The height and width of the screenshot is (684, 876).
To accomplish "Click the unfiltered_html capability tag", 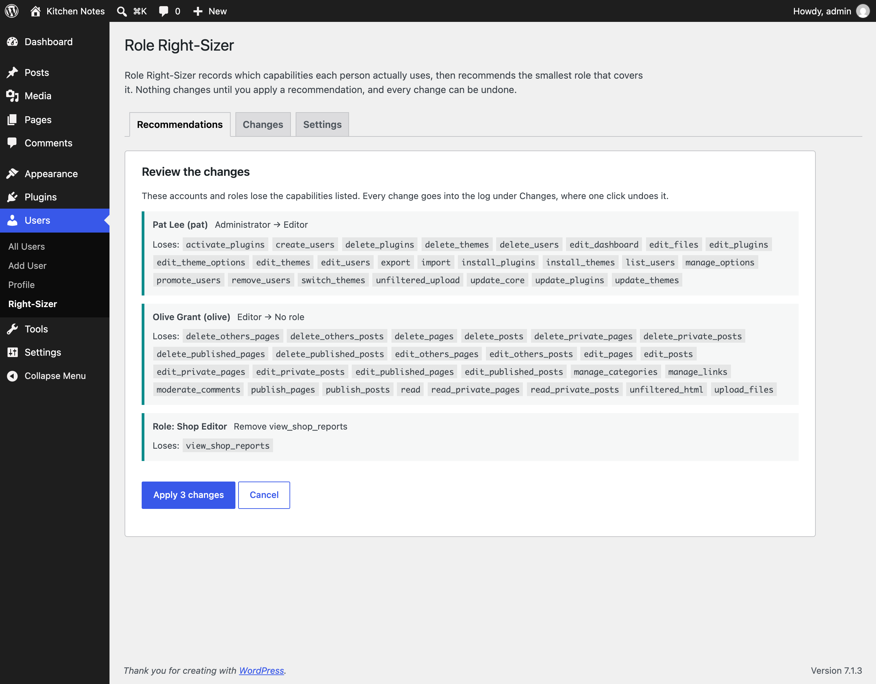I will [x=666, y=390].
